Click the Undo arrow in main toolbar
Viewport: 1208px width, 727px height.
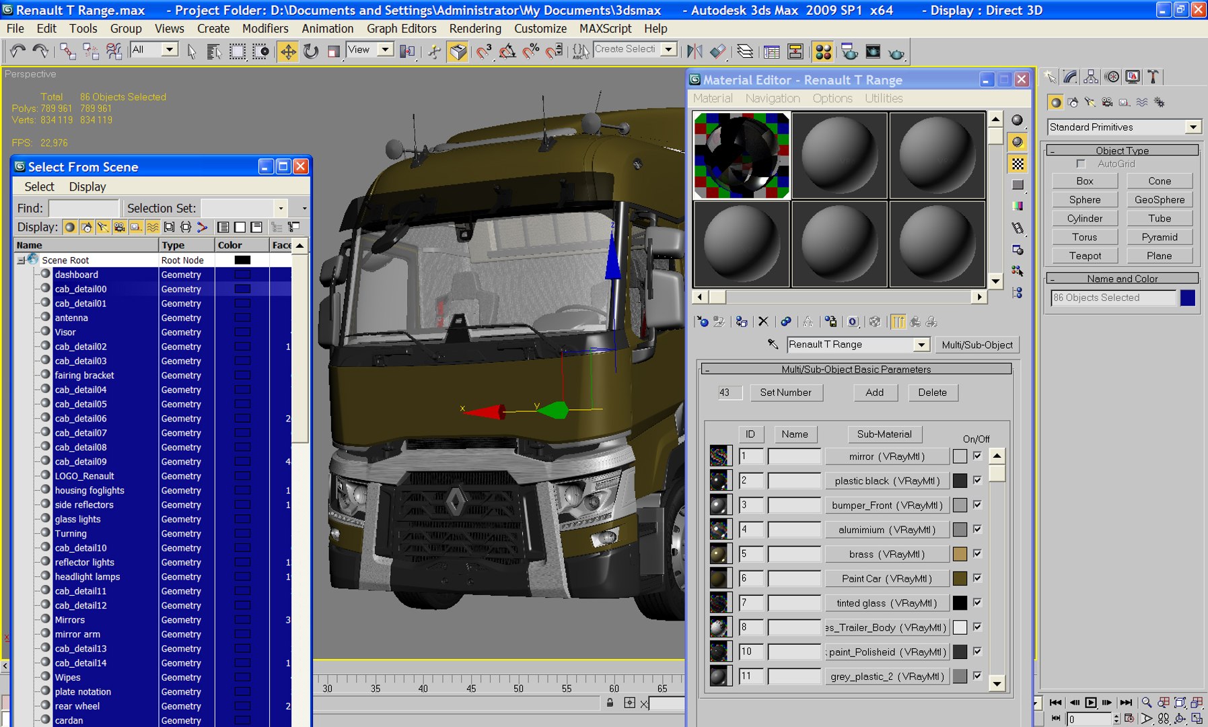click(x=17, y=51)
